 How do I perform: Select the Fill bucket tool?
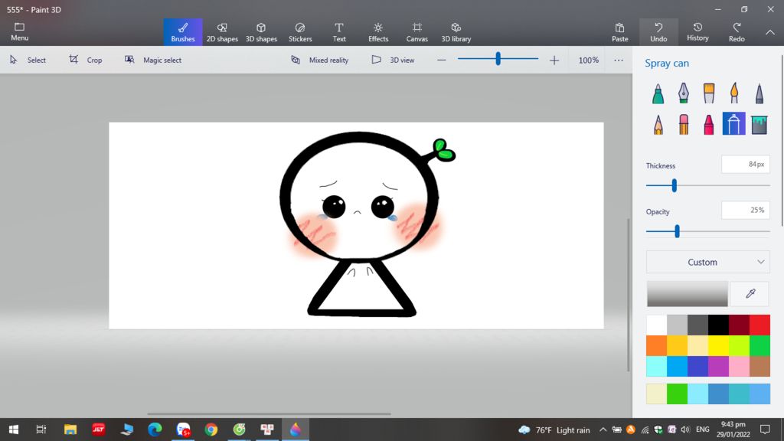(759, 124)
